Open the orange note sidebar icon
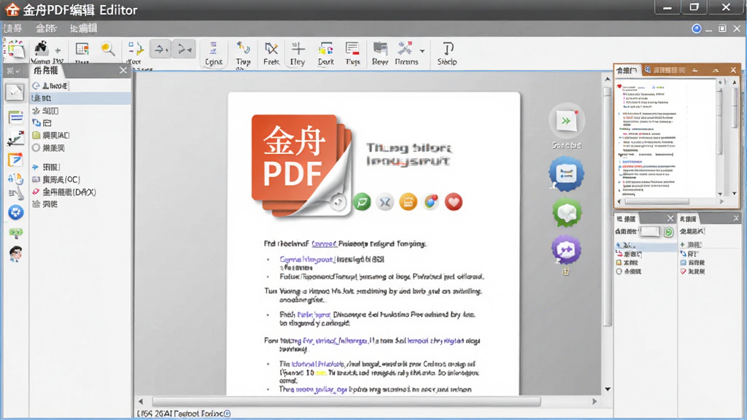Image resolution: width=747 pixels, height=420 pixels. coord(15,160)
